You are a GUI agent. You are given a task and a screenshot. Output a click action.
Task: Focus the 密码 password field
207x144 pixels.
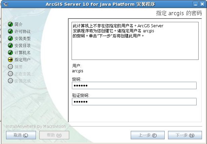pos(134,85)
